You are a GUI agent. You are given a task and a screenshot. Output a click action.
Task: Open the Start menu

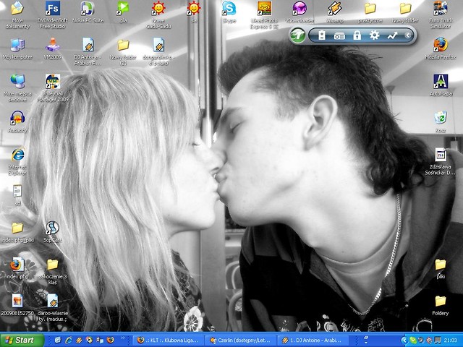[x=22, y=340]
